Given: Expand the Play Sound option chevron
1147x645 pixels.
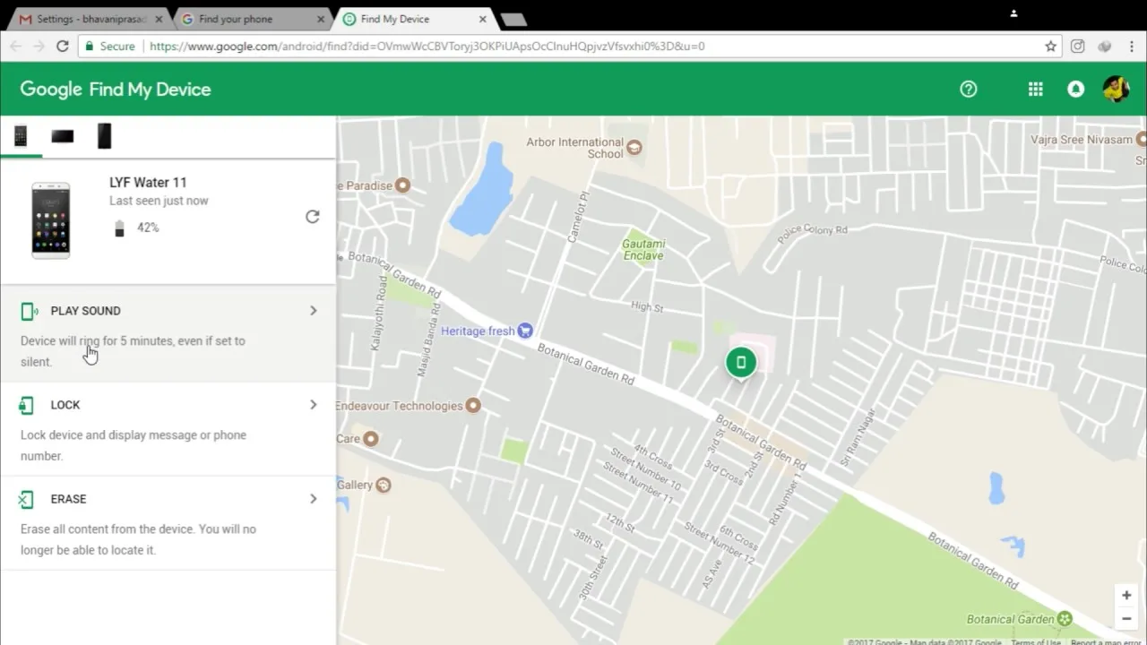Looking at the screenshot, I should [313, 311].
